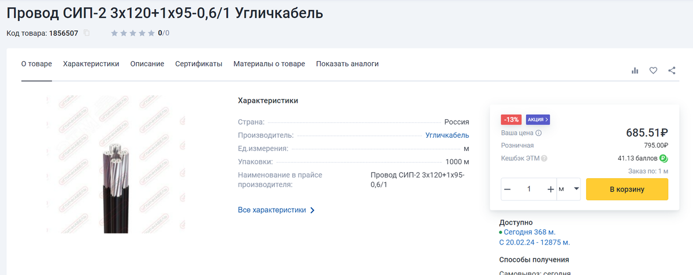Click the price 685.51₽
The image size is (693, 275).
pyautogui.click(x=647, y=133)
